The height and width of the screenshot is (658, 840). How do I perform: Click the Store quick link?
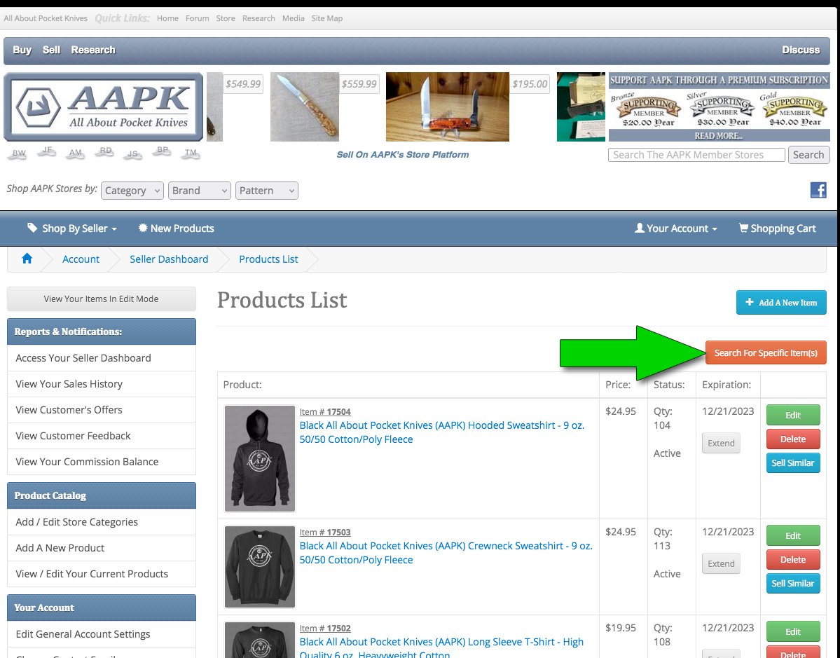[x=226, y=18]
